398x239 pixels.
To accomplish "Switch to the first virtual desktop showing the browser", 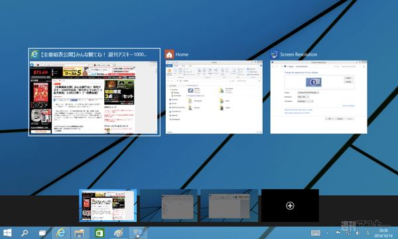I will pyautogui.click(x=108, y=206).
